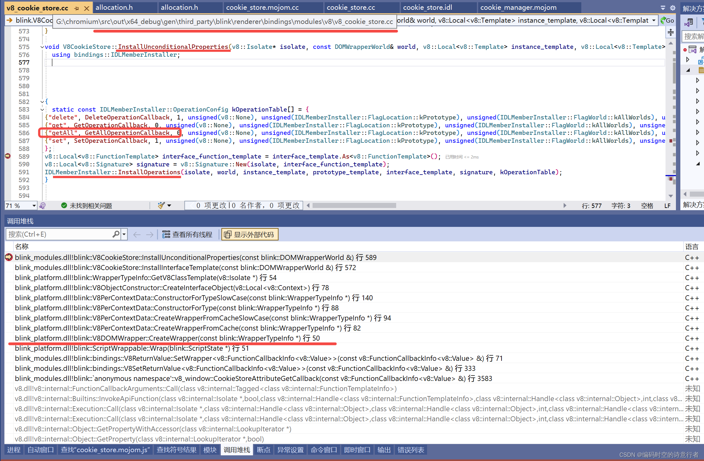Click the LF line ending indicator
This screenshot has height=461, width=704.
pyautogui.click(x=667, y=206)
